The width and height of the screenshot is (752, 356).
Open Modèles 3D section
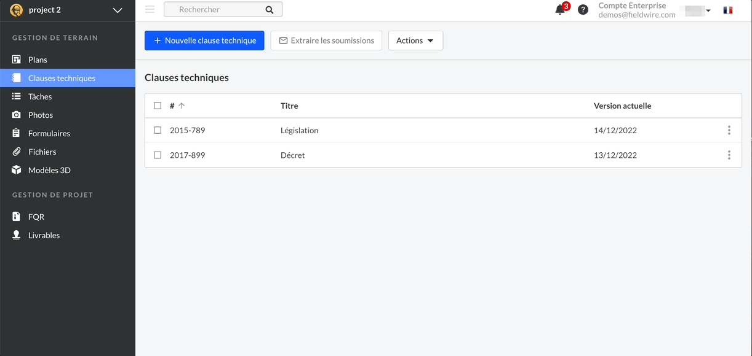pos(68,170)
